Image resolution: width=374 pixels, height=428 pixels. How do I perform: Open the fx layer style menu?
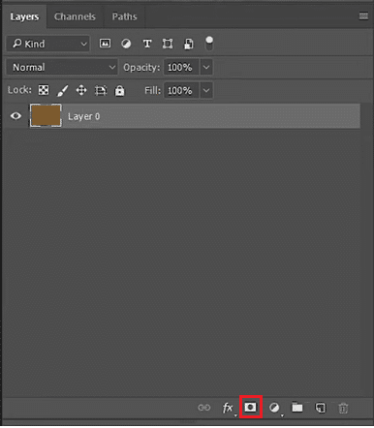[x=228, y=408]
